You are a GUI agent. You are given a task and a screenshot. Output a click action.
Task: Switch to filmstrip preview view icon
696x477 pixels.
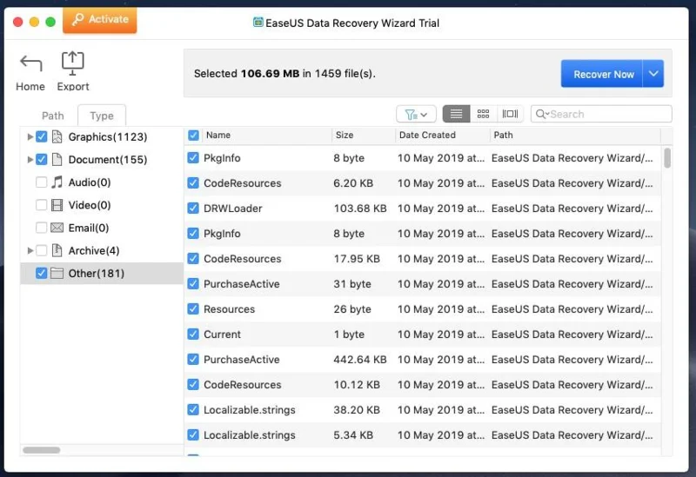(x=510, y=114)
